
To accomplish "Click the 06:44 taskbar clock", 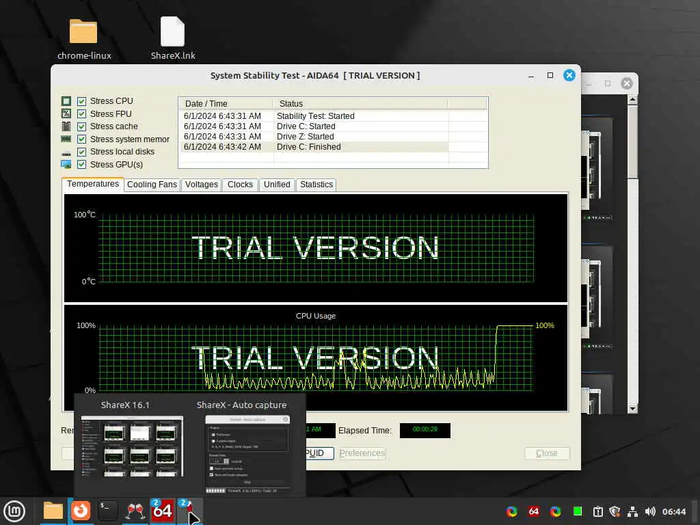I will (x=673, y=511).
